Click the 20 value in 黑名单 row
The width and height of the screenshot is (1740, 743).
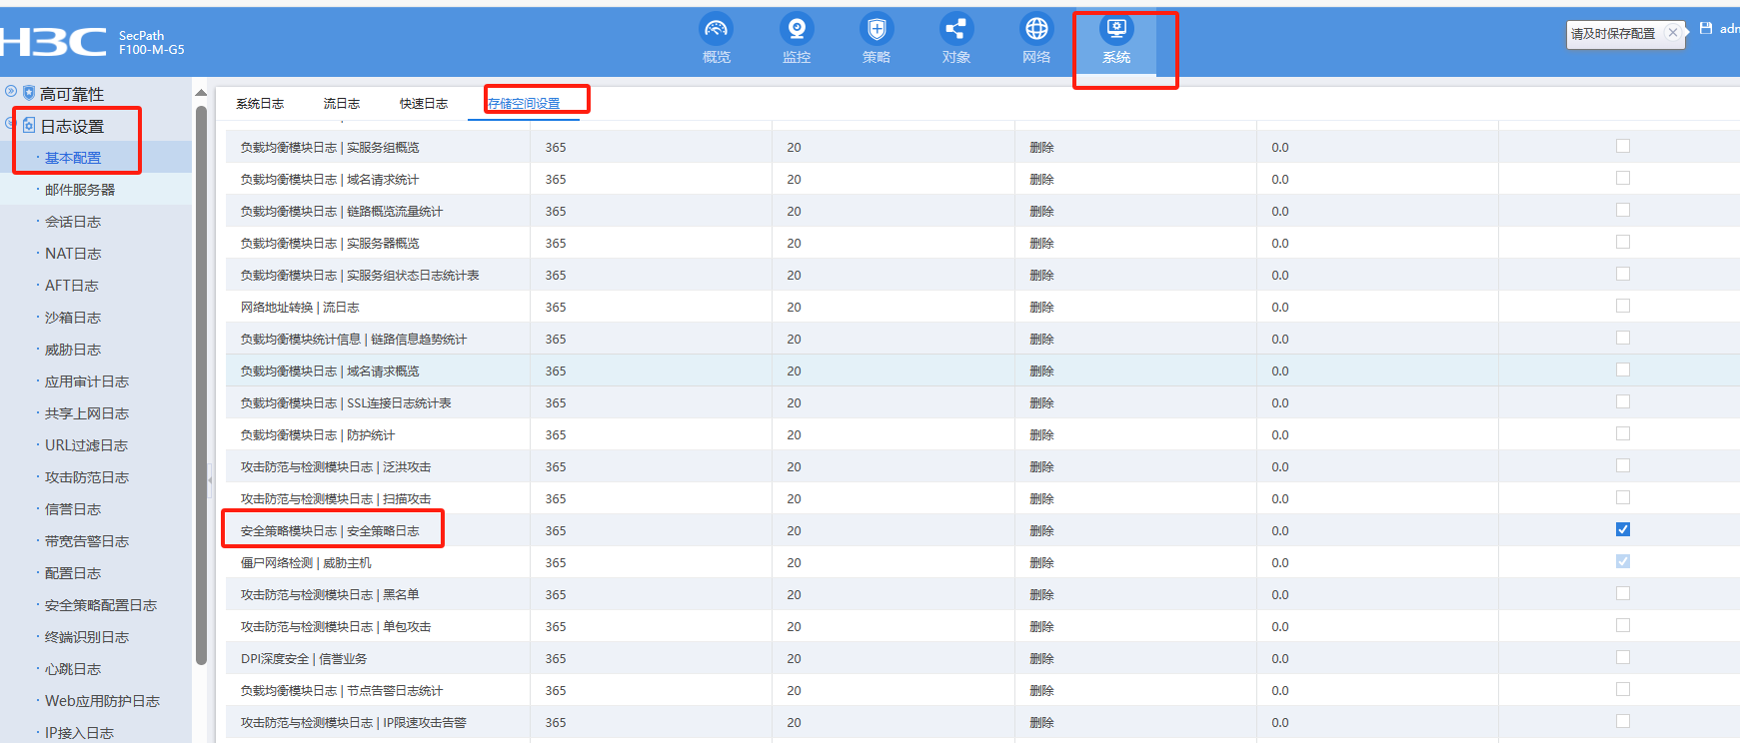tap(794, 595)
